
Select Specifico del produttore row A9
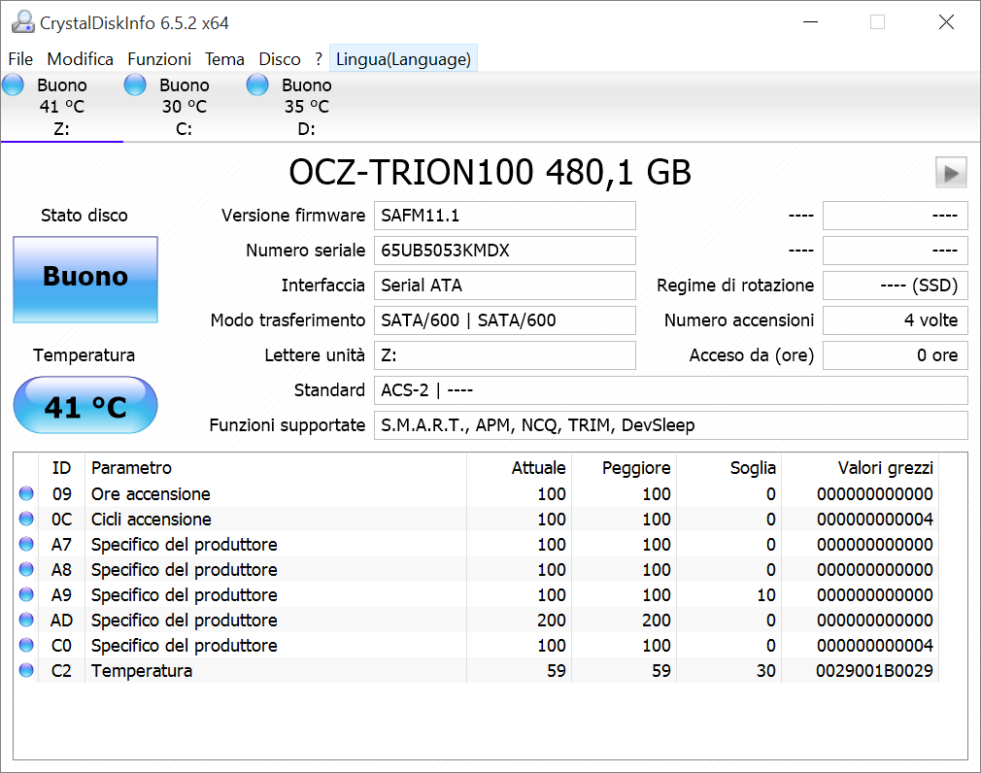click(x=476, y=594)
